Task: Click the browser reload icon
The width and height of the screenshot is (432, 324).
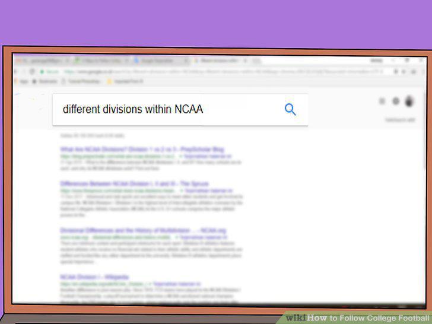Action: coord(33,72)
